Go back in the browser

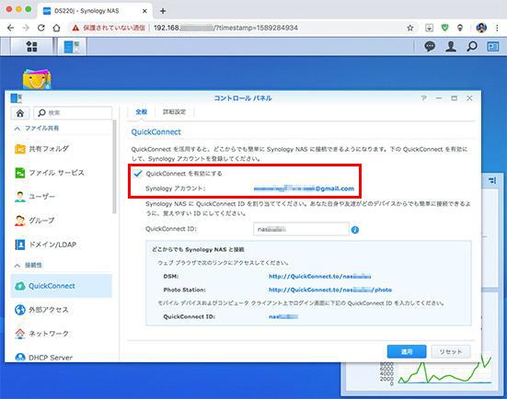(x=10, y=28)
